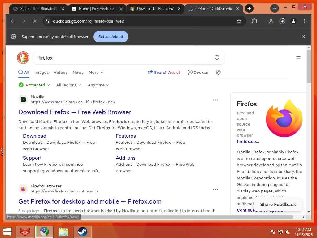Open File Explorer from the taskbar
Screen dimensions: 317x238
coord(63,232)
